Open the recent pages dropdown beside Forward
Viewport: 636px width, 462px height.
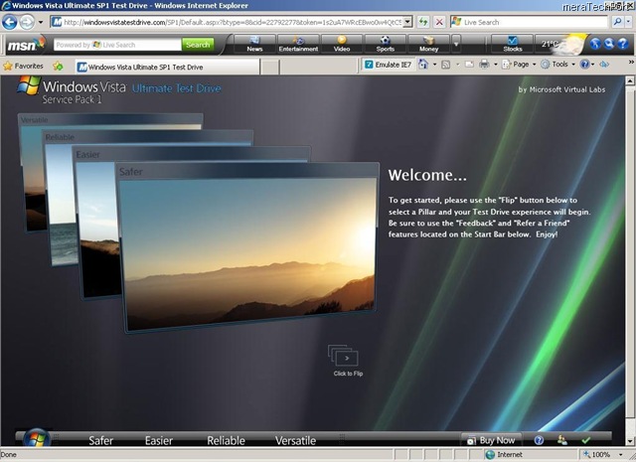[40, 22]
